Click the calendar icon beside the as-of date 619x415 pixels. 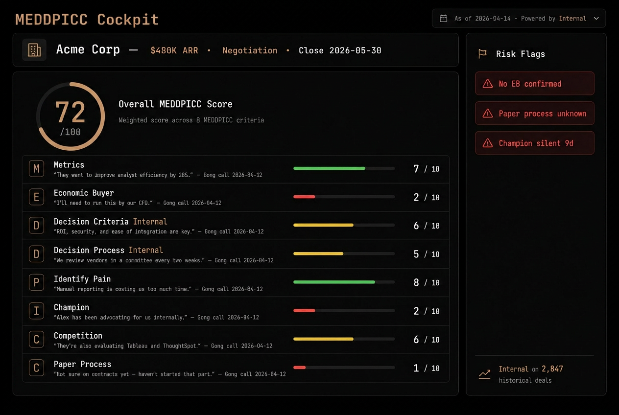pyautogui.click(x=444, y=19)
